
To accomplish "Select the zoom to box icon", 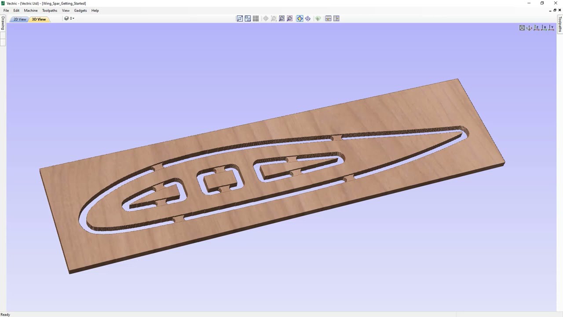I will (x=281, y=18).
